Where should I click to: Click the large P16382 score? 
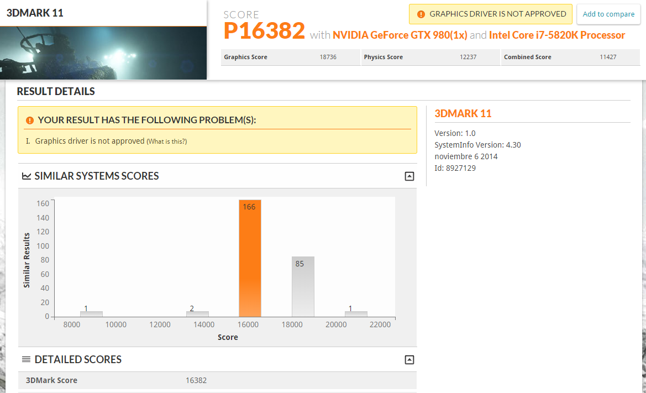pyautogui.click(x=264, y=30)
